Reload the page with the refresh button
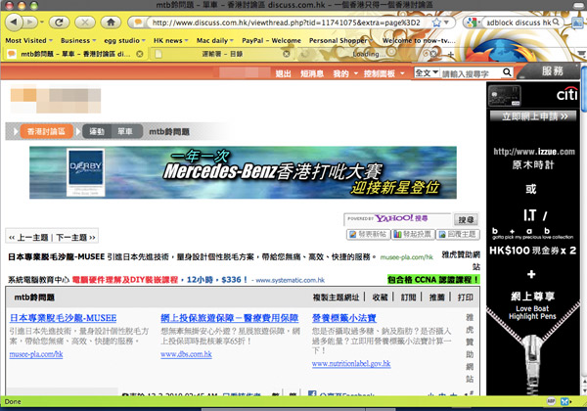 click(59, 23)
